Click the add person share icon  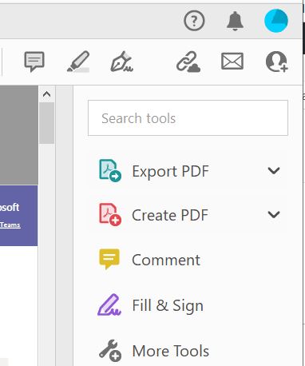(x=276, y=62)
